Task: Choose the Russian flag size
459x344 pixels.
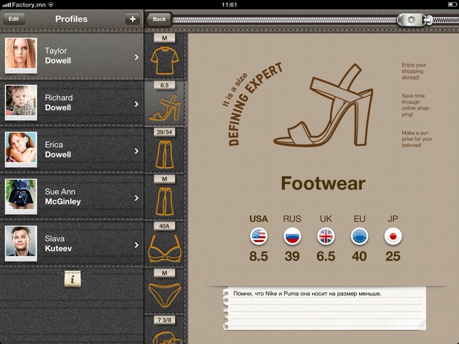Action: [292, 236]
